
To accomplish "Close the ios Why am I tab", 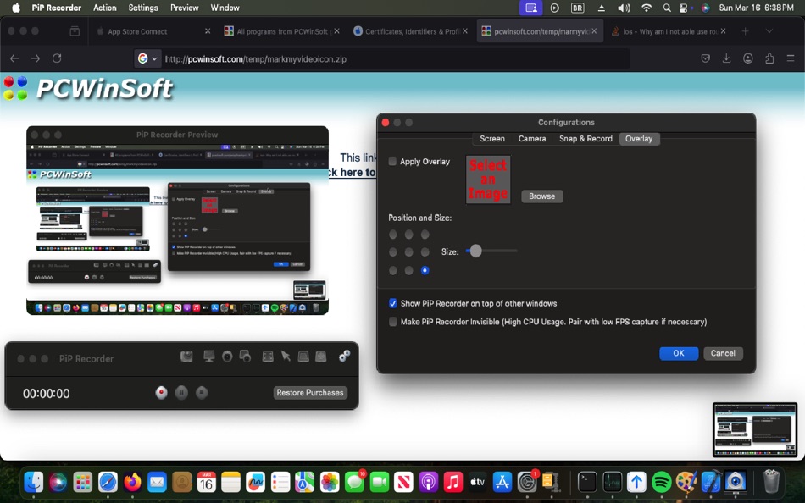I will [723, 31].
